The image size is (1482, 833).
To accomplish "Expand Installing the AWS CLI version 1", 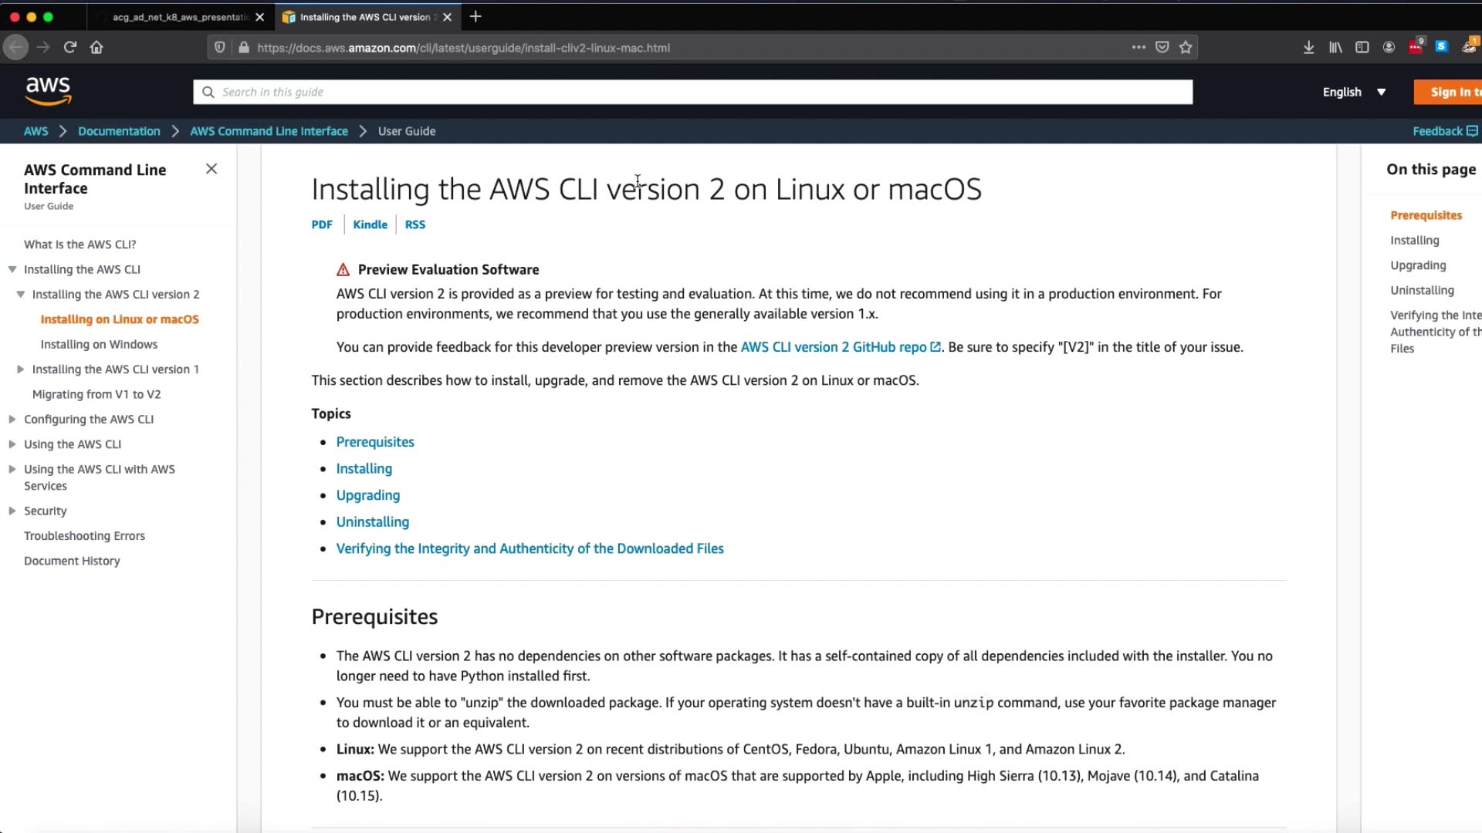I will [x=21, y=369].
